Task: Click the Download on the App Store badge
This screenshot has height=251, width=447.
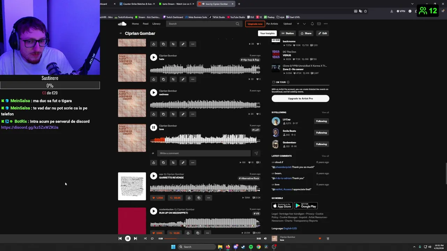Action: tap(282, 206)
